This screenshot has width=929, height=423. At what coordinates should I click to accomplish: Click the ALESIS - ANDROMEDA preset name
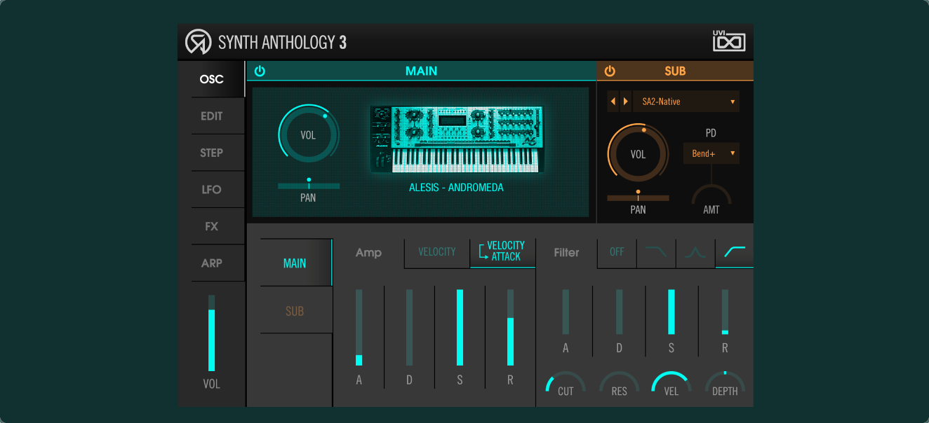pyautogui.click(x=457, y=188)
